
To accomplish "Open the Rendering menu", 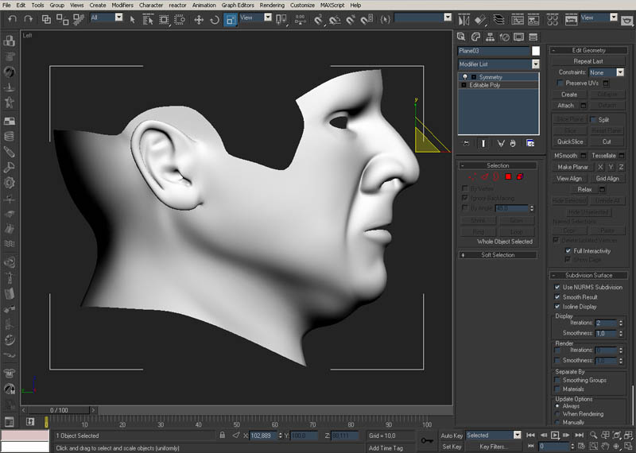I will click(x=272, y=5).
